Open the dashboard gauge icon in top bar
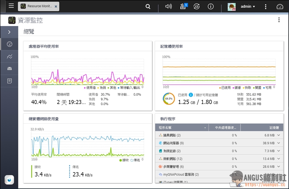This screenshot has width=289, height=189. (x=280, y=7)
